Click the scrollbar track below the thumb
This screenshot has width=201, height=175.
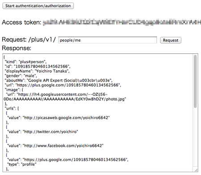tap(195, 137)
